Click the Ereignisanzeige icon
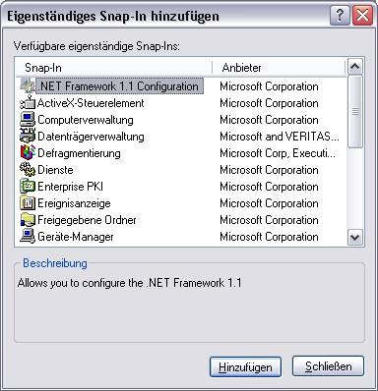Viewport: 378px width, 391px height. tap(28, 203)
